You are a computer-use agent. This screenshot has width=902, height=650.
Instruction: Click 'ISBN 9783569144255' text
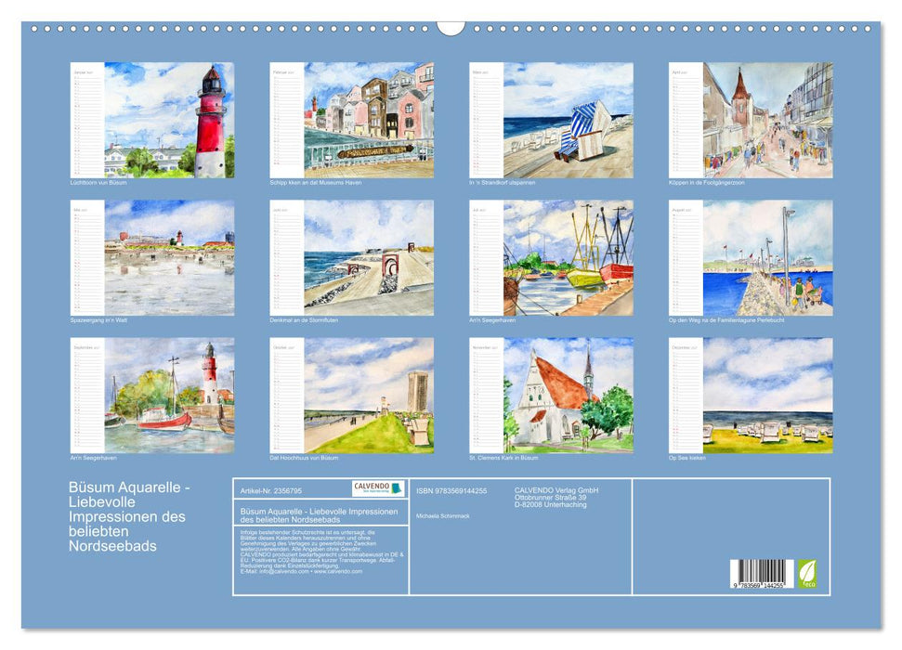coord(451,491)
